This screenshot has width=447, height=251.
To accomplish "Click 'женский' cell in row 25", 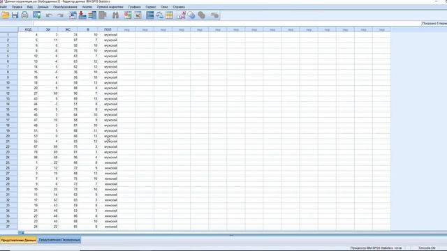I will pos(108,162).
